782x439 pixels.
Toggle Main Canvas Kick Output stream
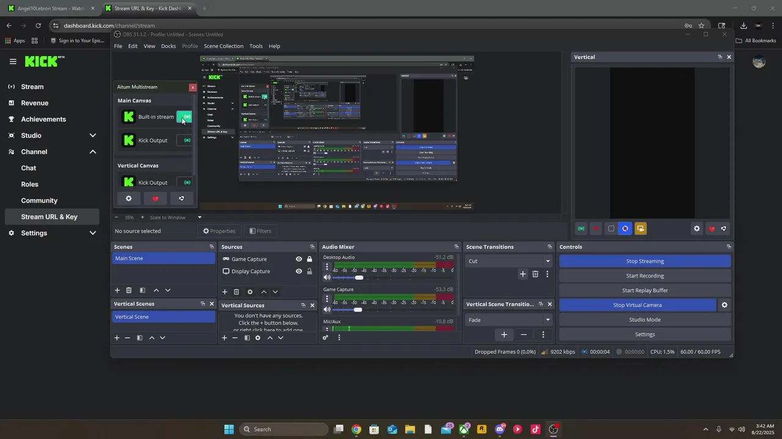[x=185, y=140]
